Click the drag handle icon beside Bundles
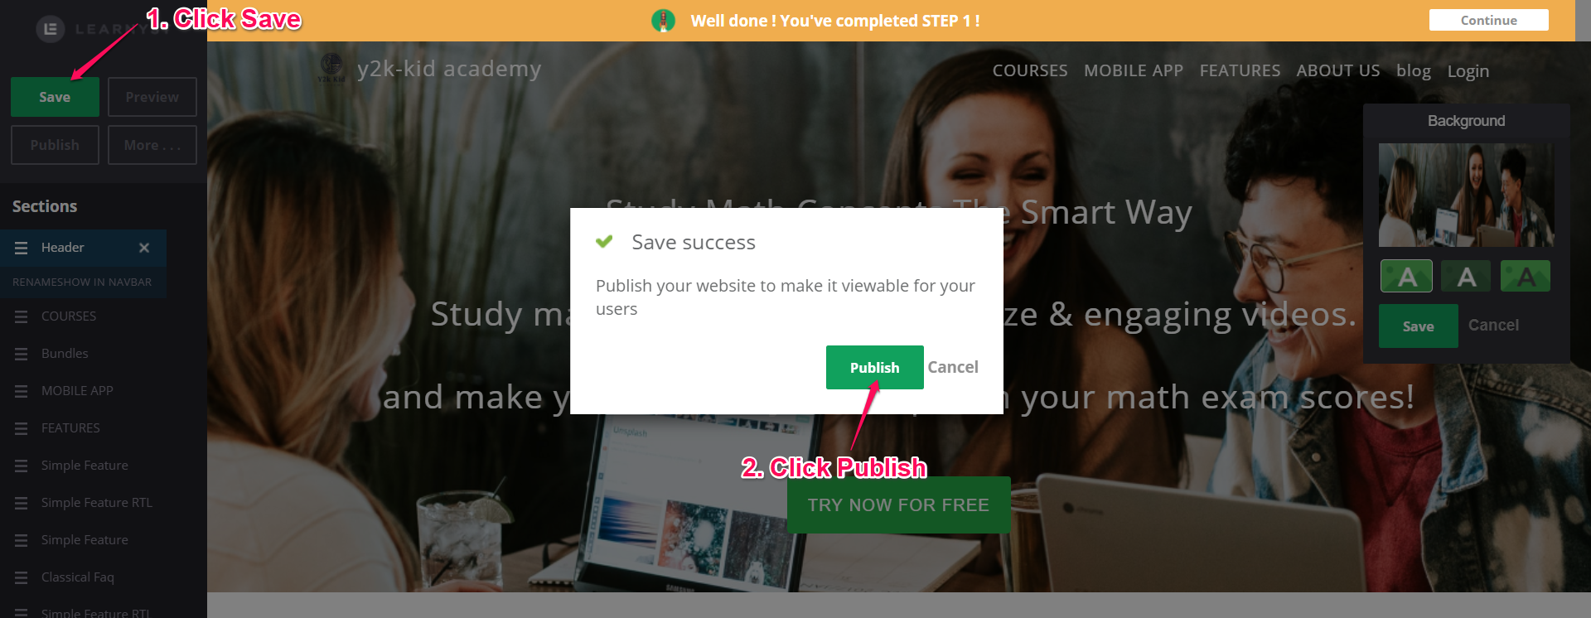The width and height of the screenshot is (1591, 618). click(22, 354)
